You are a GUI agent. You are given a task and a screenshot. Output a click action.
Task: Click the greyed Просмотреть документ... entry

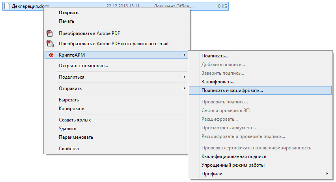click(229, 128)
